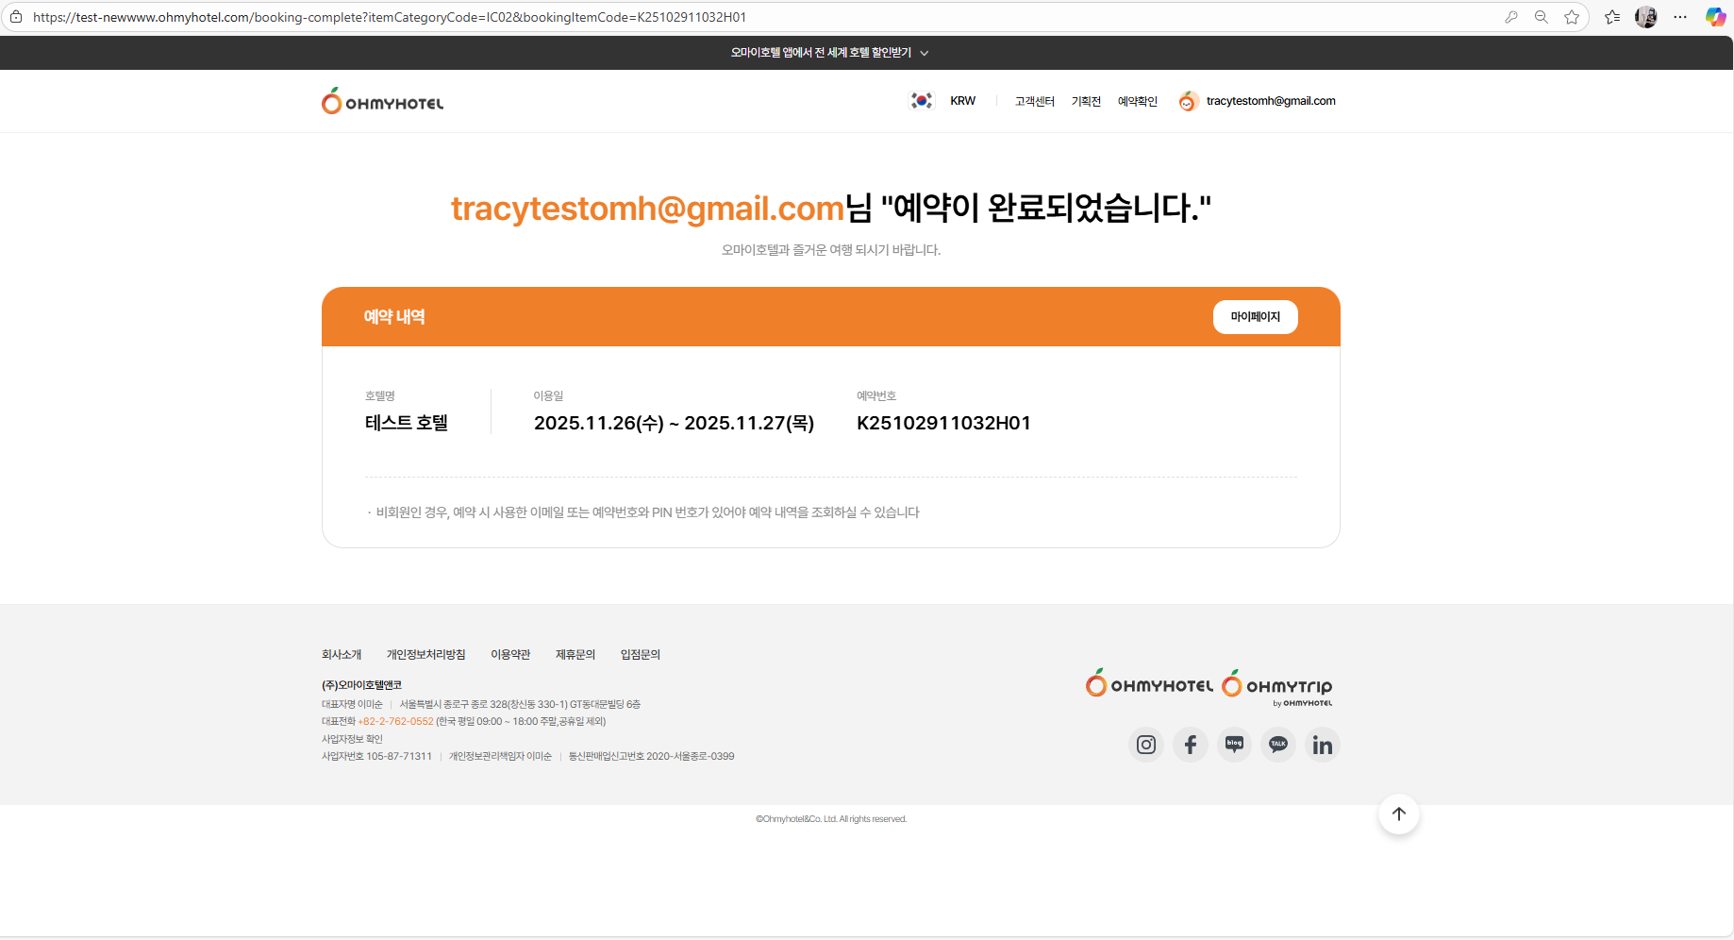Click the browser address bar URL
The width and height of the screenshot is (1734, 940).
tap(390, 17)
